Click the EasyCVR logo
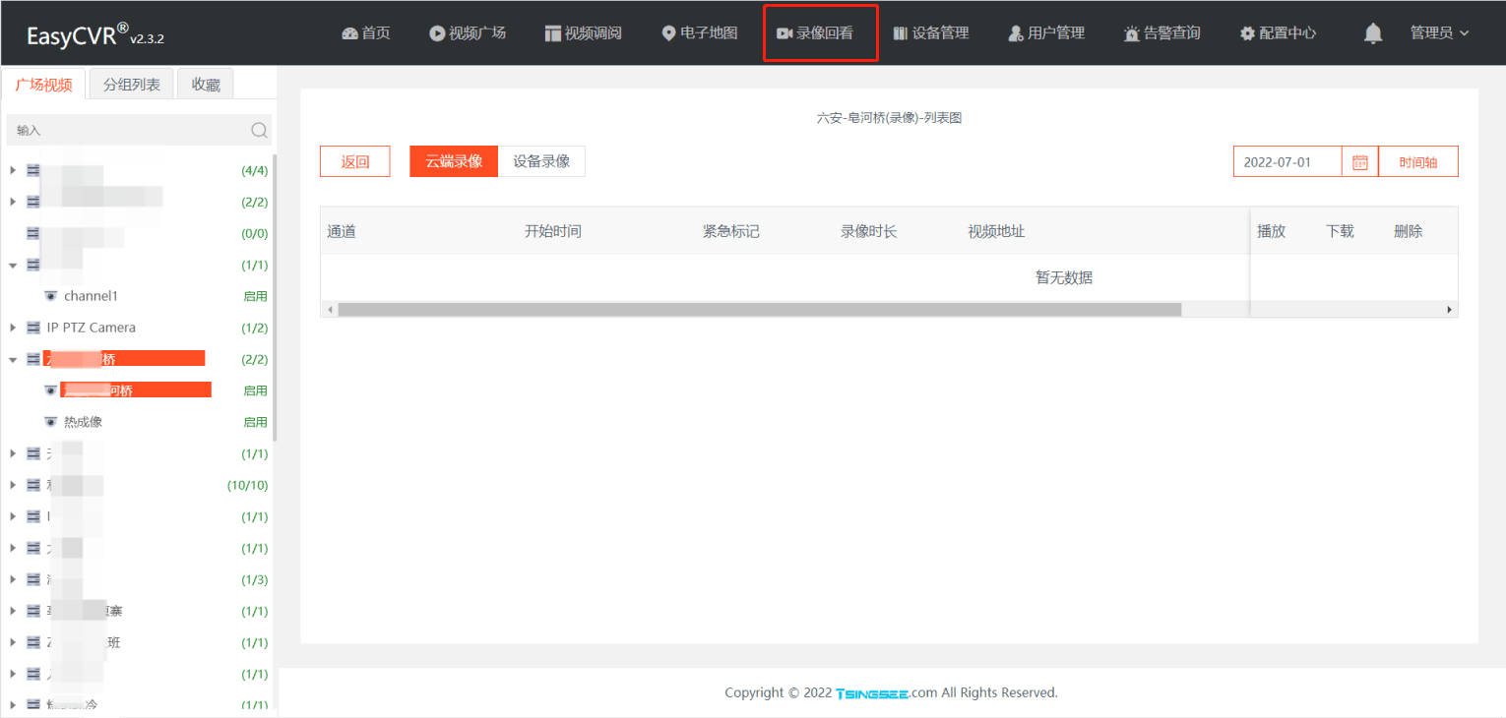Screen dimensions: 1506x718 click(x=95, y=35)
